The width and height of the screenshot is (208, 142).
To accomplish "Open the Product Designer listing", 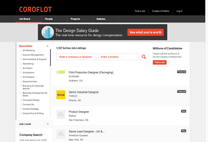I will tap(79, 112).
